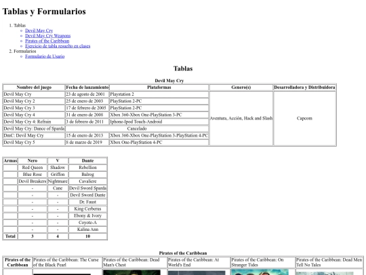Click the Capcom cell

[304, 118]
